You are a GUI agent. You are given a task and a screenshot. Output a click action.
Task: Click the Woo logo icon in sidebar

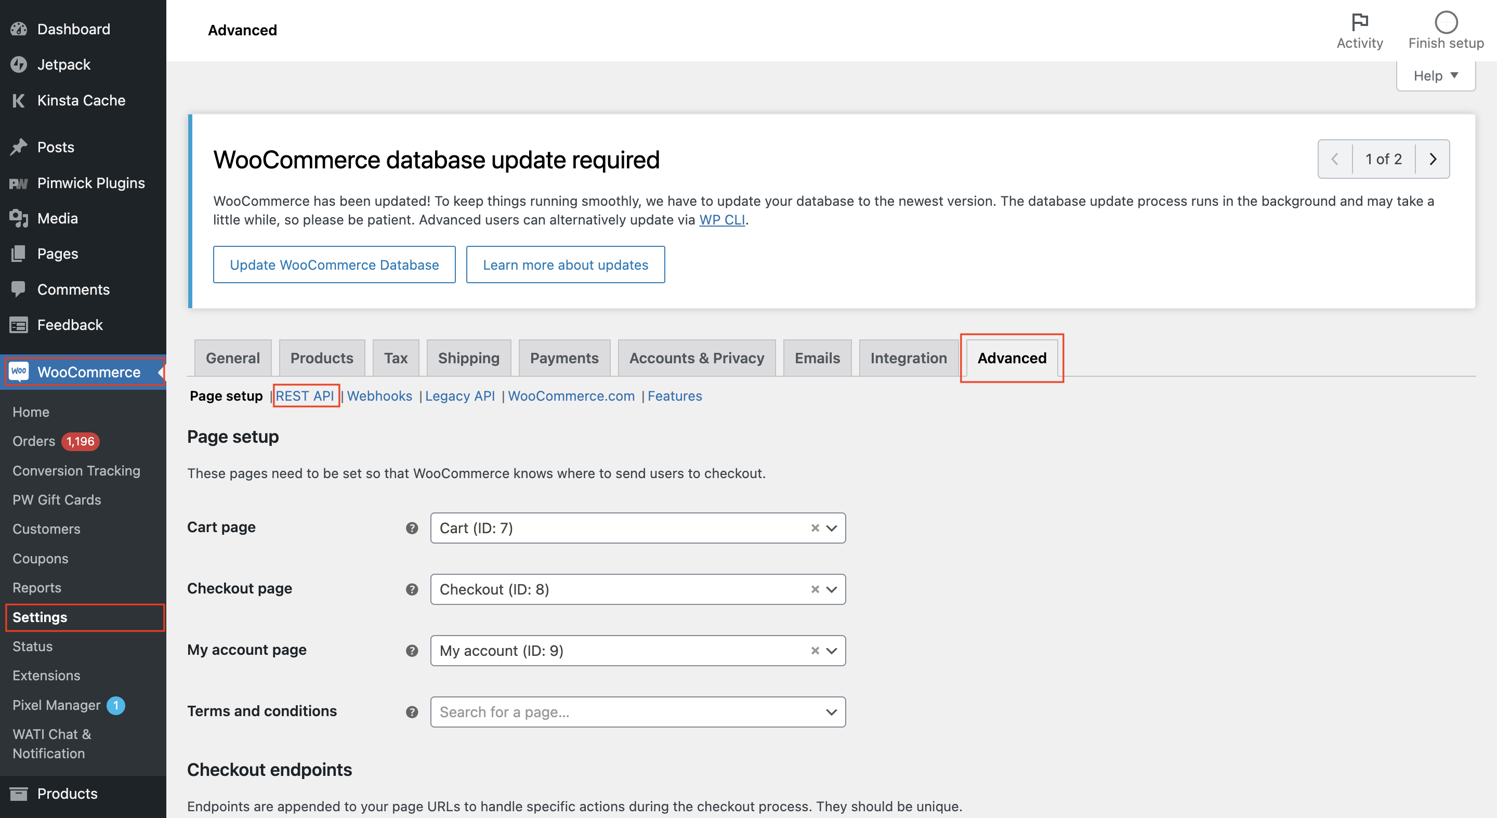pos(19,372)
